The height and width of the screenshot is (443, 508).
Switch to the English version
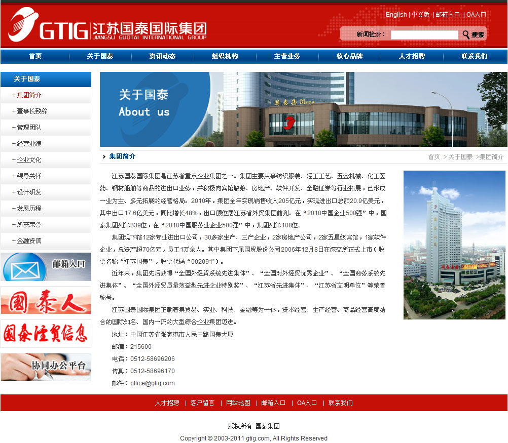(396, 15)
